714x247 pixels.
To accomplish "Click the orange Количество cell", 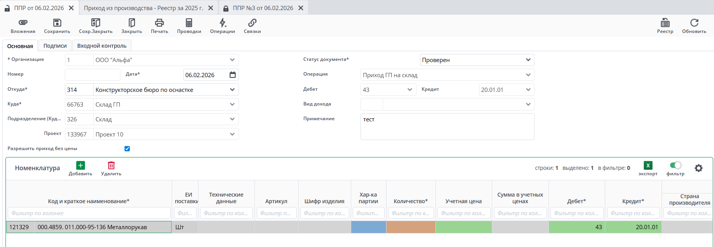I will pos(411,227).
